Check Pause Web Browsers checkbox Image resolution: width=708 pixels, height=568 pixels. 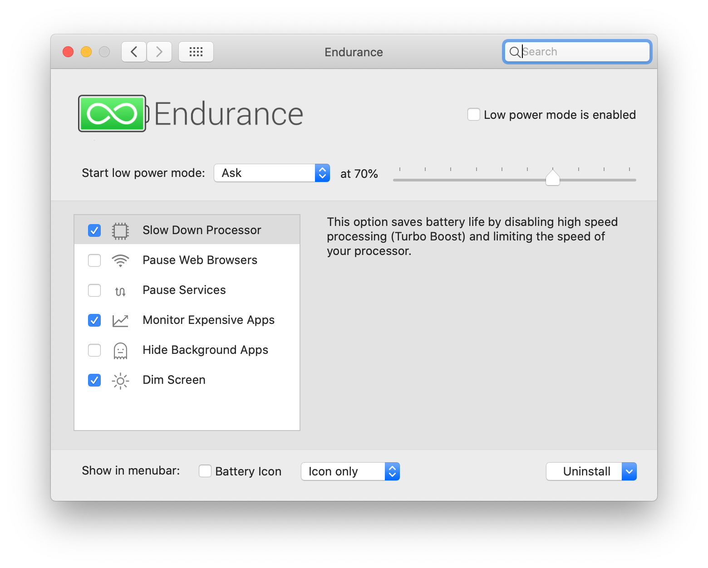tap(94, 260)
